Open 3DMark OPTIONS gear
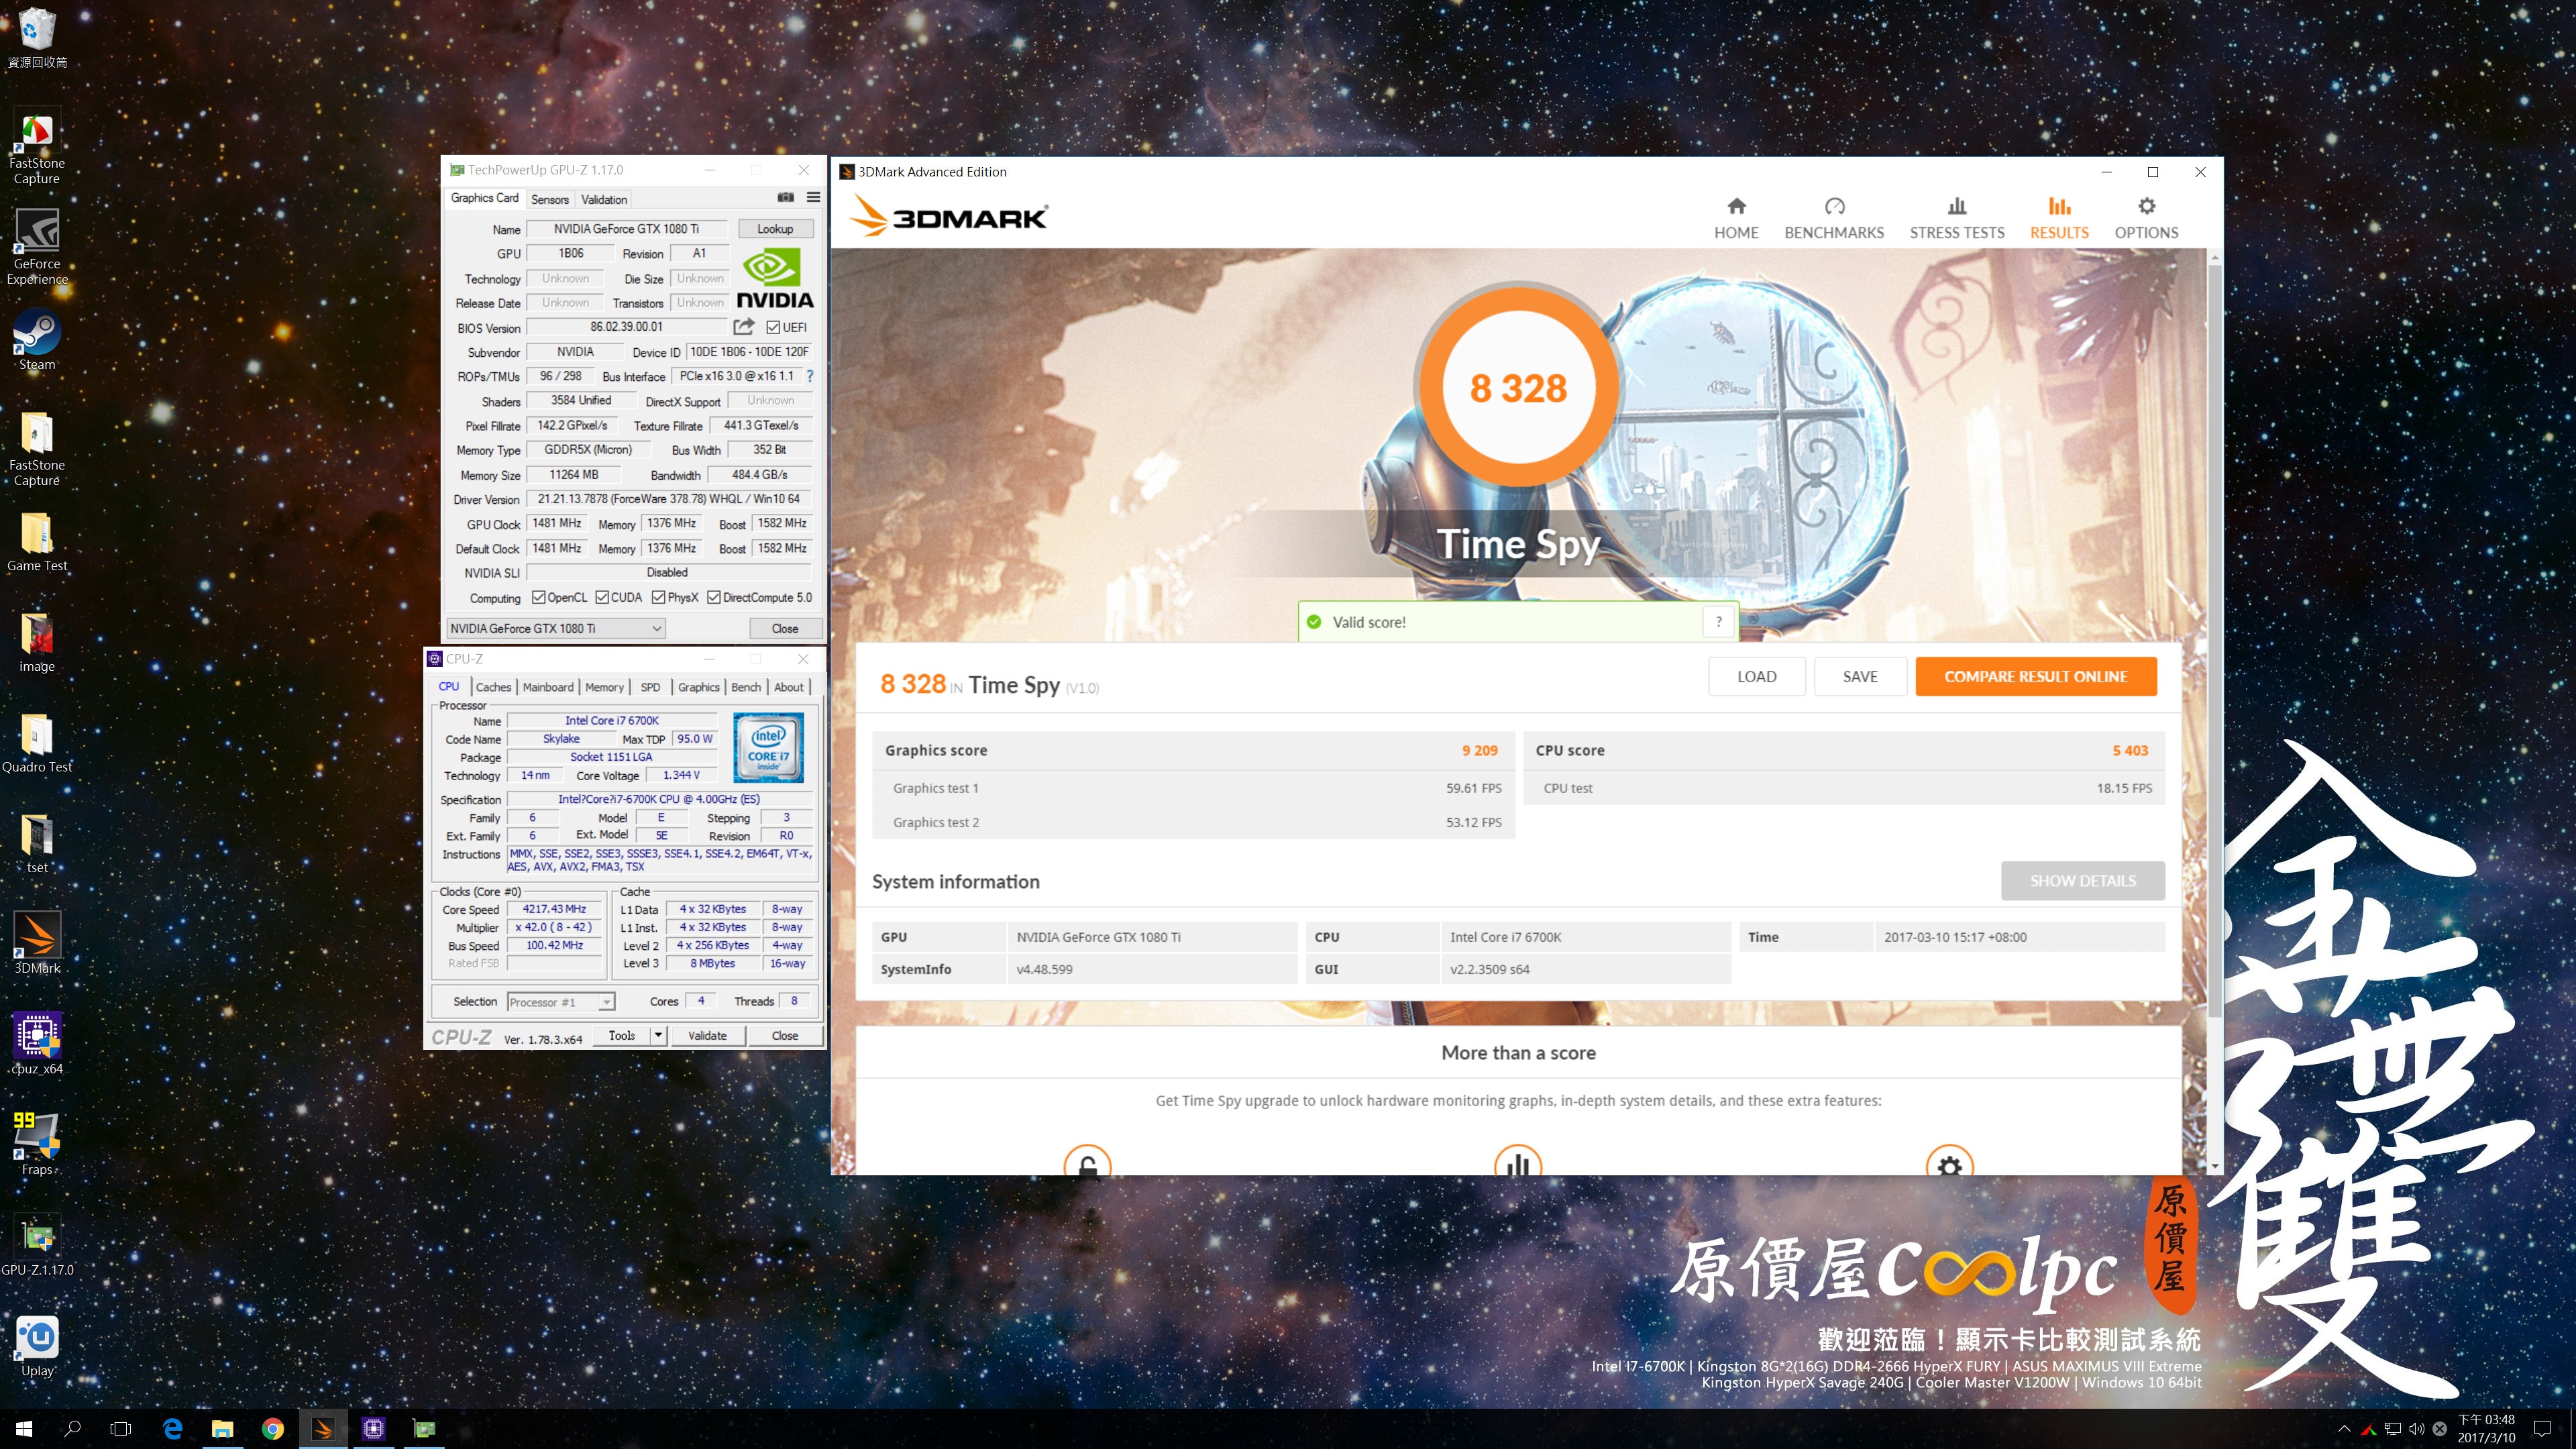The width and height of the screenshot is (2576, 1449). coord(2145,219)
